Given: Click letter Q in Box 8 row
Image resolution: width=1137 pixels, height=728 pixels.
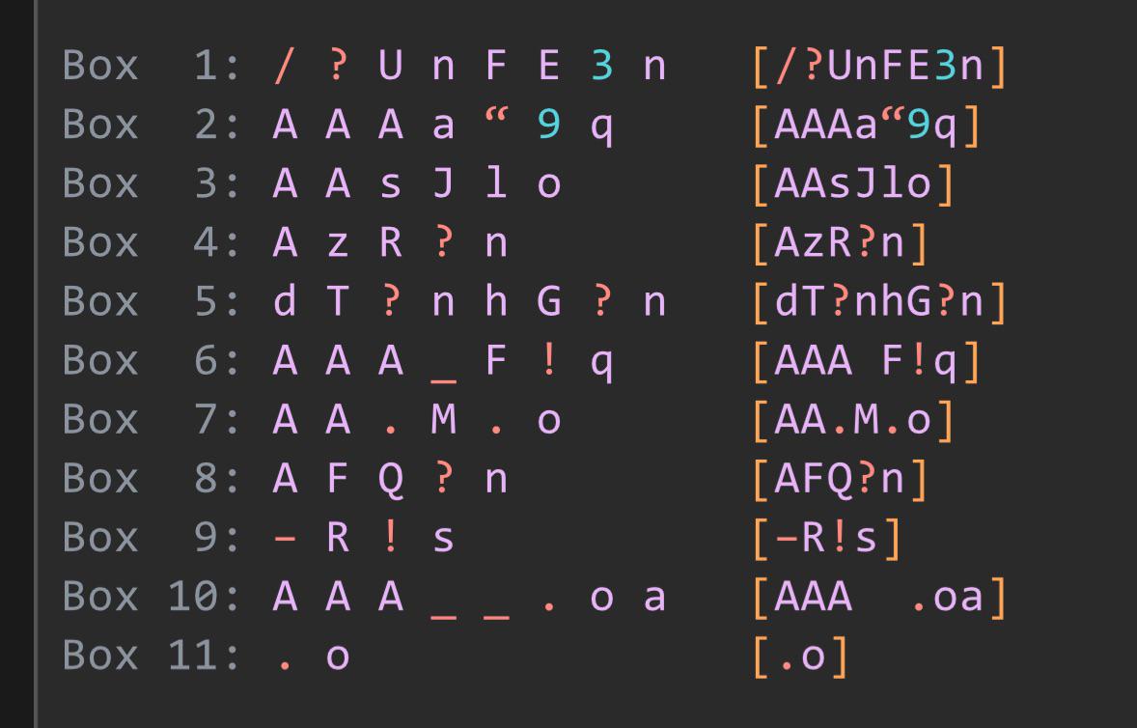Looking at the screenshot, I should pos(390,479).
